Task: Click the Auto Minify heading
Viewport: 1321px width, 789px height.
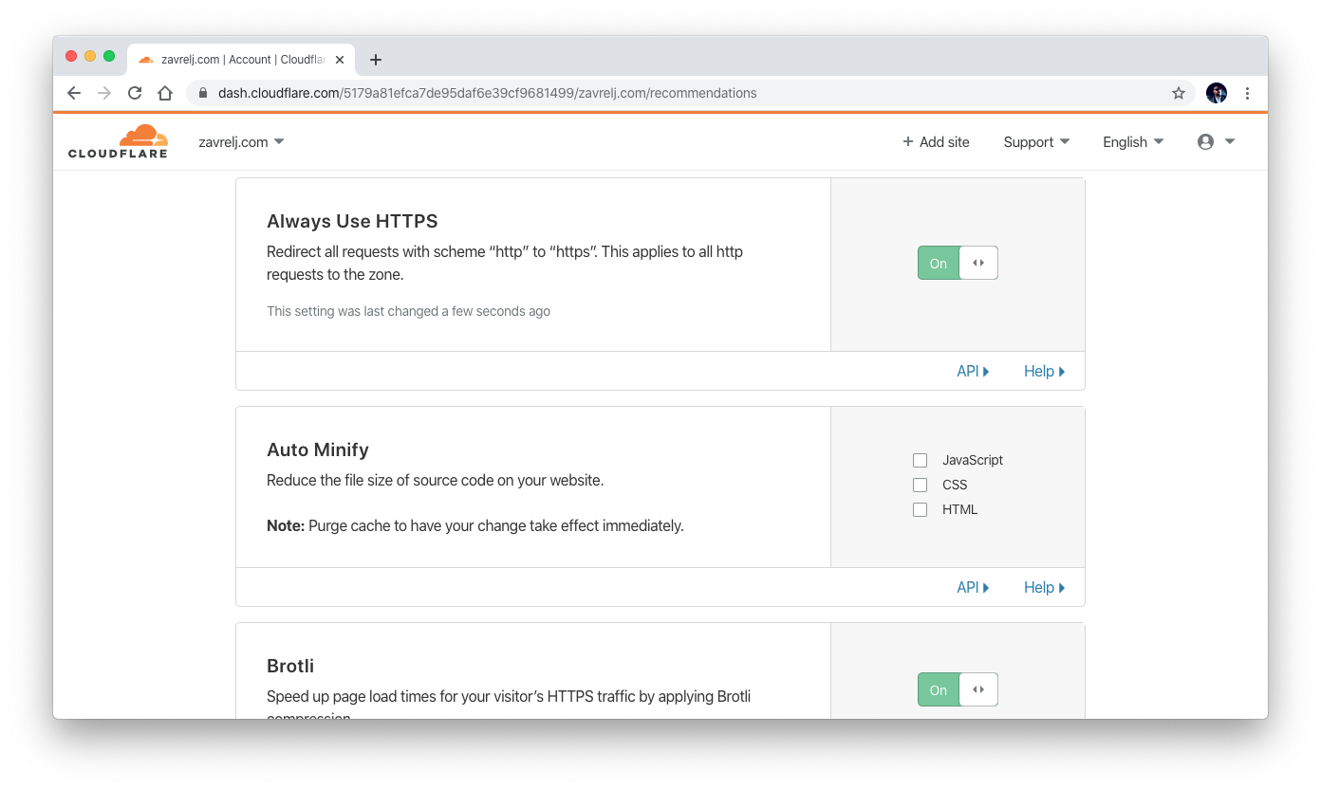Action: coord(318,450)
